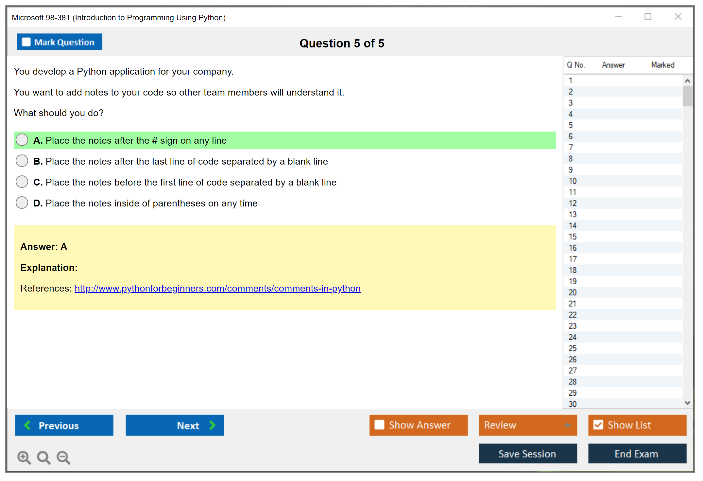This screenshot has width=703, height=481.
Task: Click the green right arrow on Next
Action: (x=212, y=425)
